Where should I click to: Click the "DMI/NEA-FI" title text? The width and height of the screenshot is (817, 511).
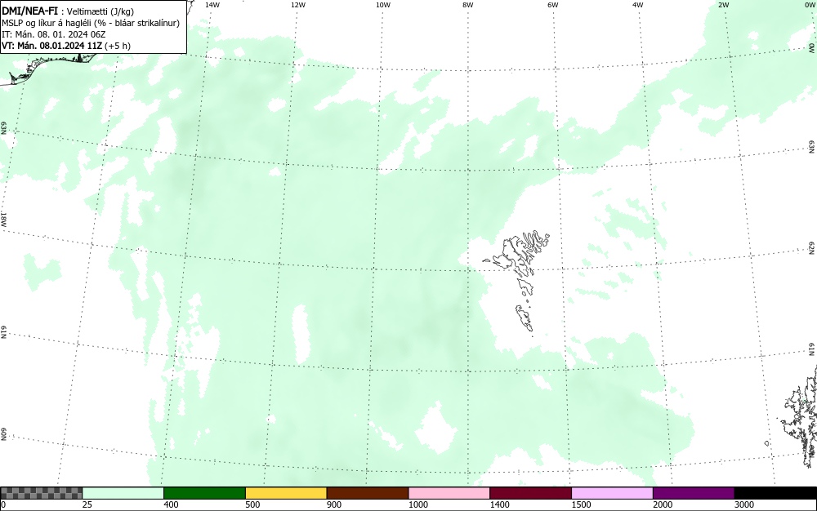pos(29,11)
